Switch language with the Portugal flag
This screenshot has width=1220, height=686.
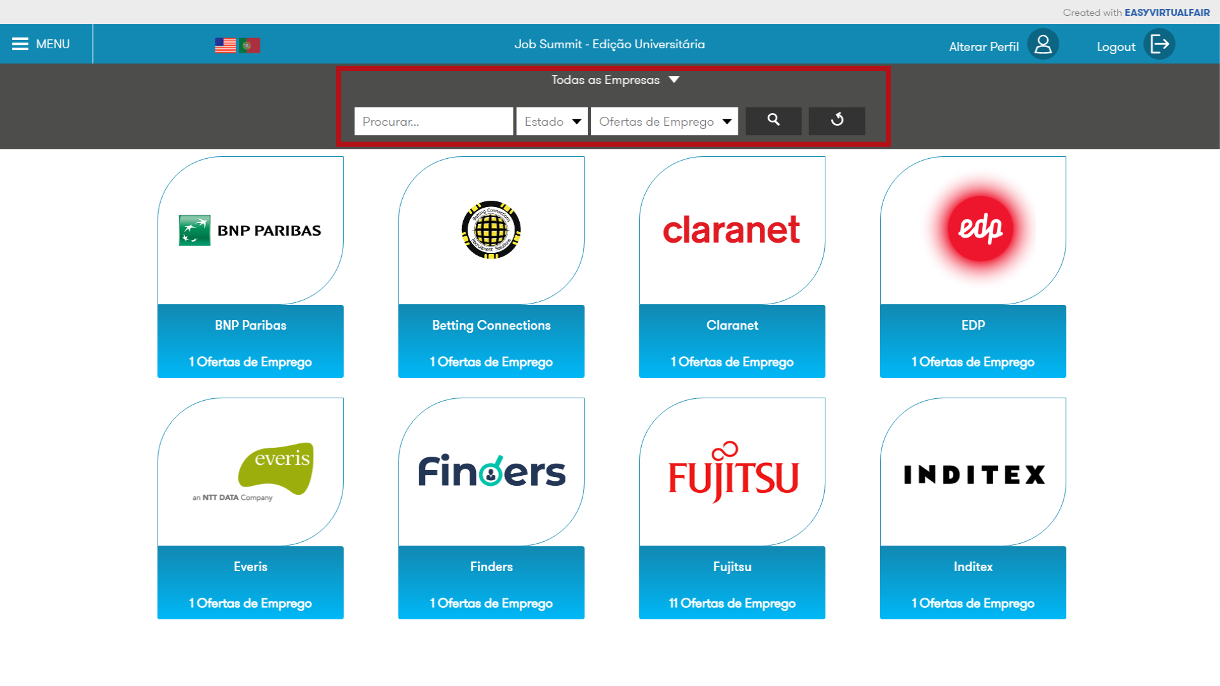[250, 45]
